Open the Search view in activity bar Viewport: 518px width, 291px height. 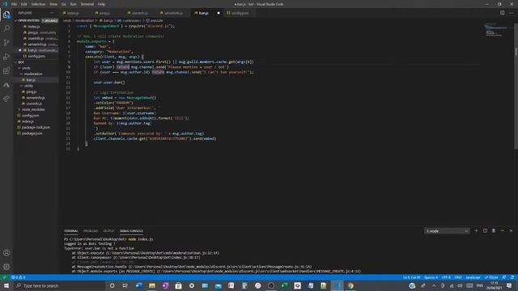tap(6, 29)
